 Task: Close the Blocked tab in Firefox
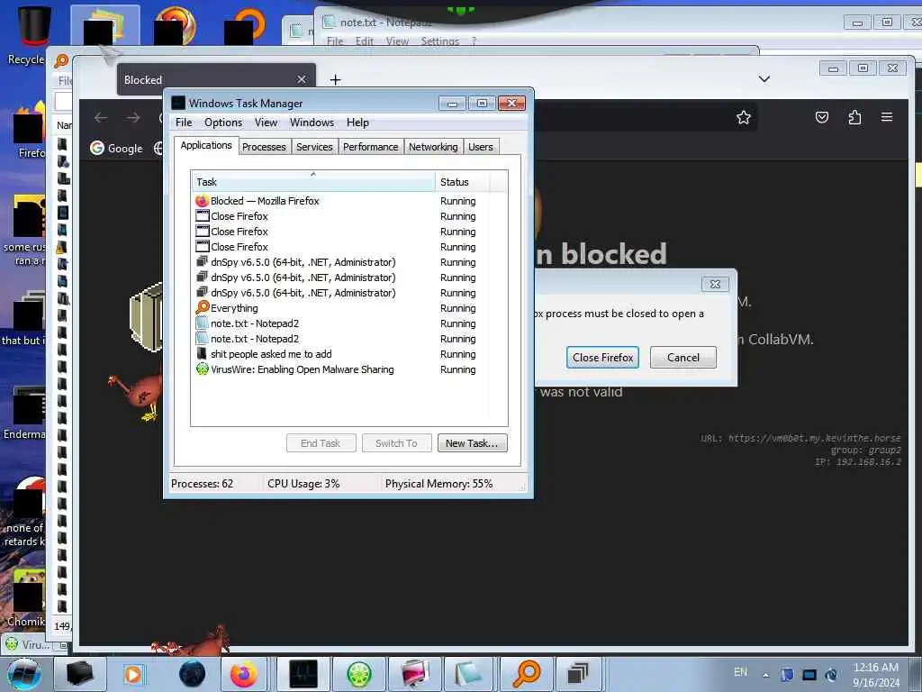(301, 79)
